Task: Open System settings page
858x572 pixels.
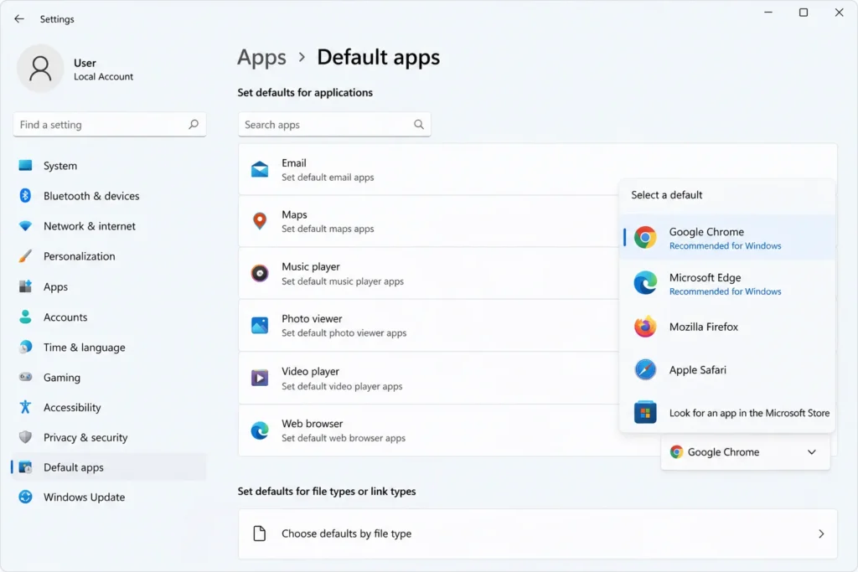Action: click(109, 165)
